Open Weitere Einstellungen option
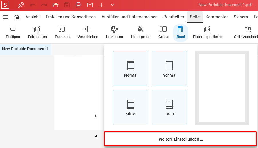The height and width of the screenshot is (148, 258). pos(180,139)
